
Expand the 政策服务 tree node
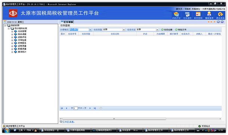[x=12, y=43]
